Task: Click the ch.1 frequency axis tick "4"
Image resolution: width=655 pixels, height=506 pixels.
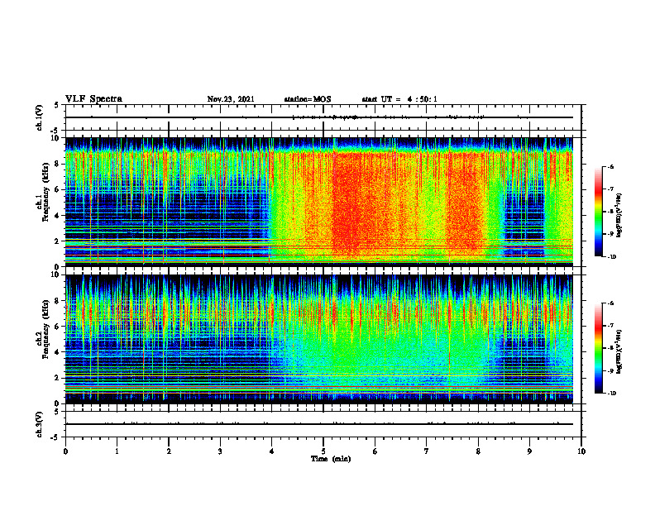Action: [x=57, y=216]
